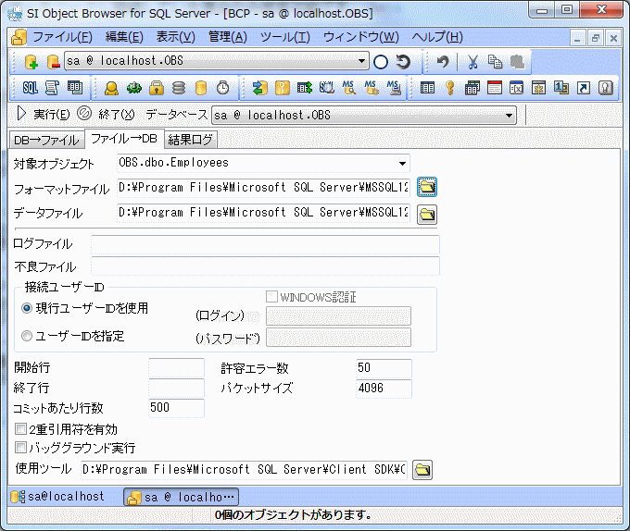The width and height of the screenshot is (630, 531).
Task: Enable the 2重引用符を有効 checkbox
Action: 21,429
